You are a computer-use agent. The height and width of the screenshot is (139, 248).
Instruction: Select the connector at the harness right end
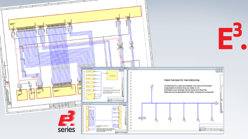(216, 103)
